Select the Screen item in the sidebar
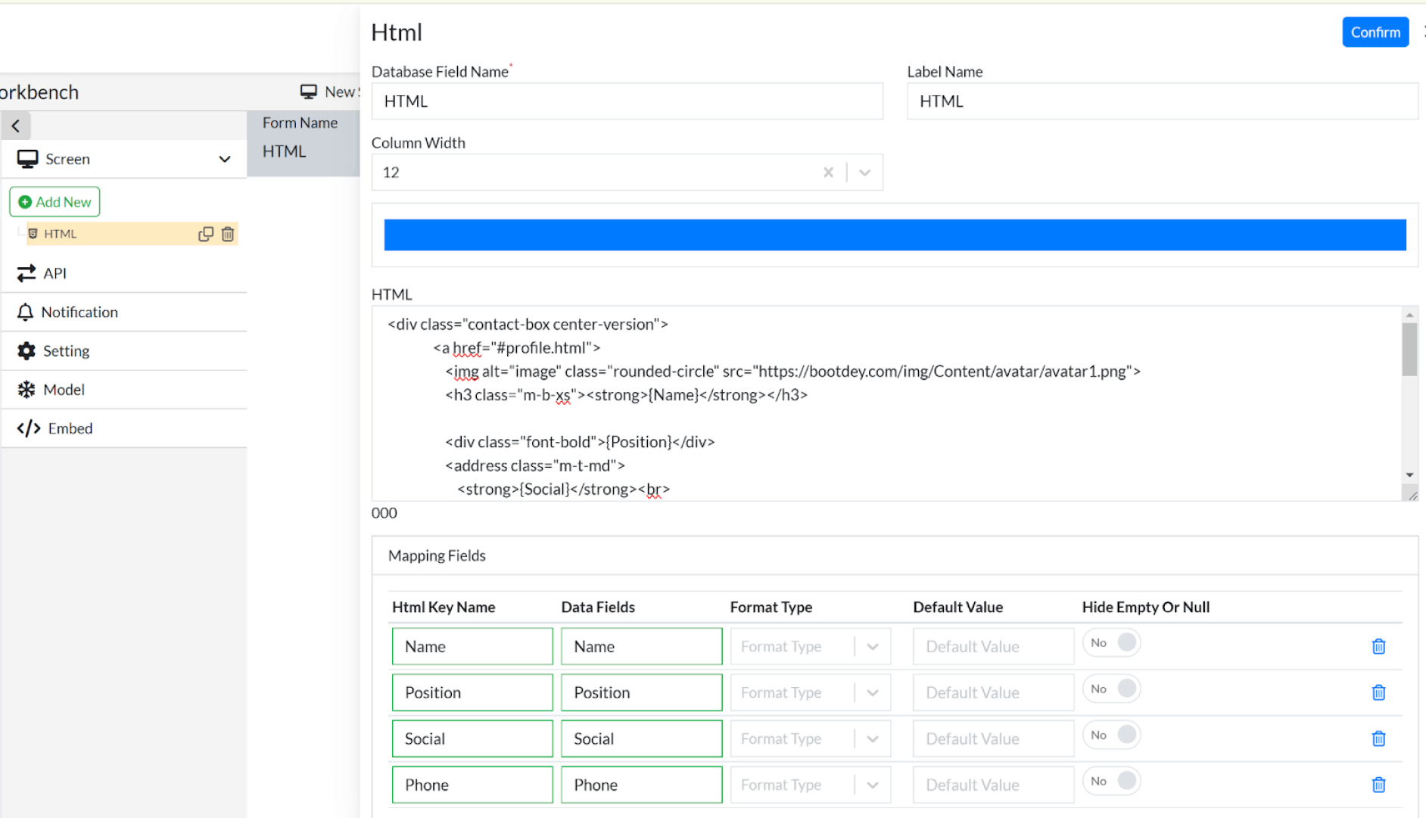1426x818 pixels. coord(67,159)
